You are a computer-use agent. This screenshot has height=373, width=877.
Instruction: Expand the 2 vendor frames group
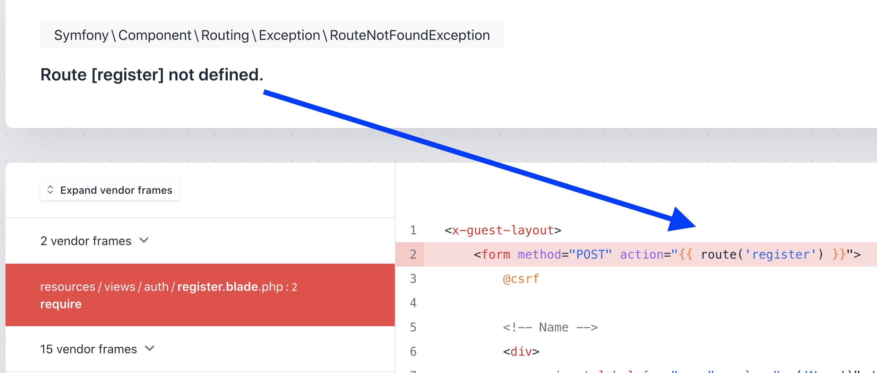coord(86,241)
